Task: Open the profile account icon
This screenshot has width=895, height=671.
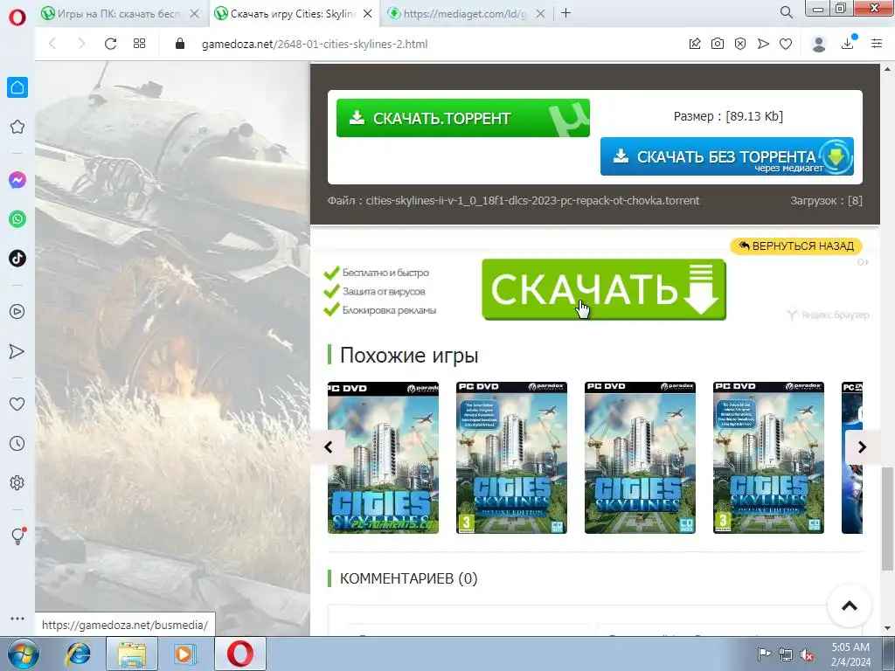Action: pyautogui.click(x=819, y=44)
